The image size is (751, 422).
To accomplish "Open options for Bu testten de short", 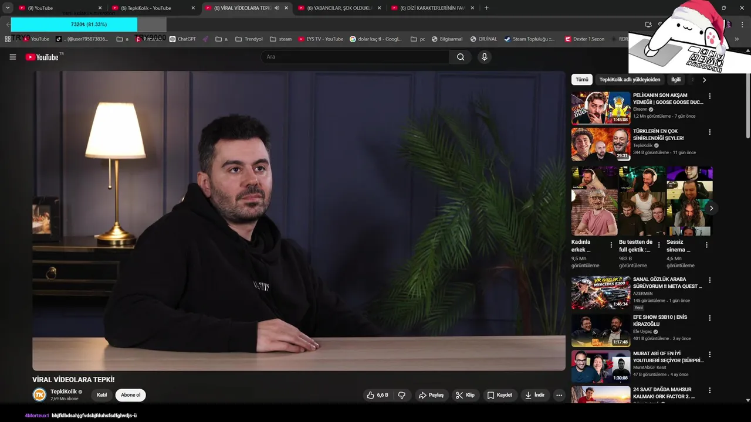I will coord(659,245).
